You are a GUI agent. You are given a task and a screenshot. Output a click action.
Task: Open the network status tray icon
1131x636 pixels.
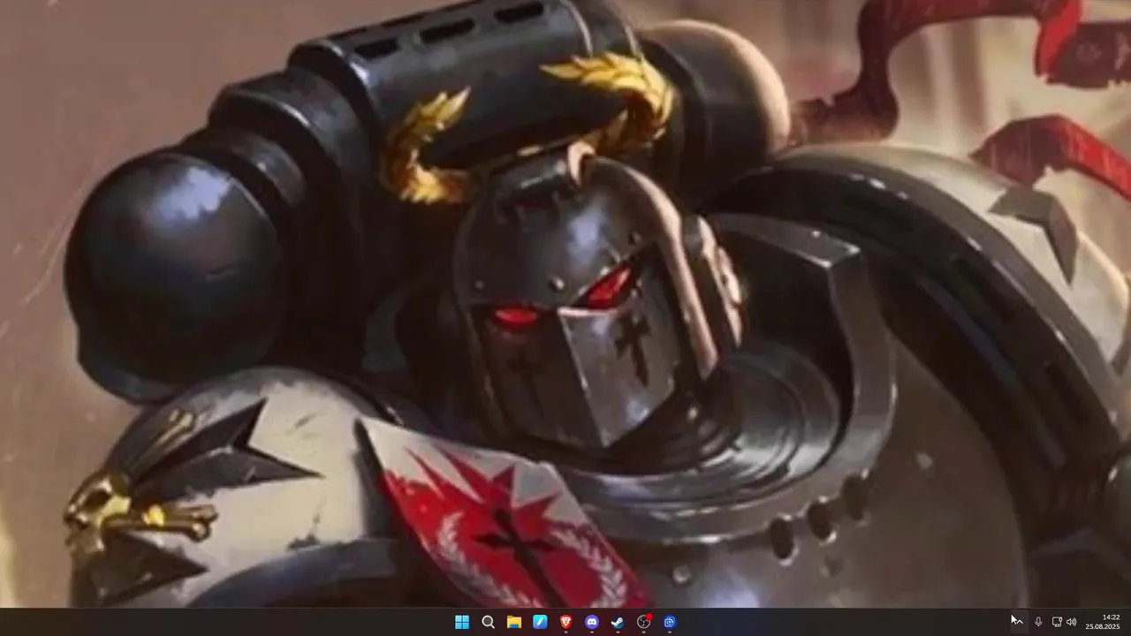1057,622
